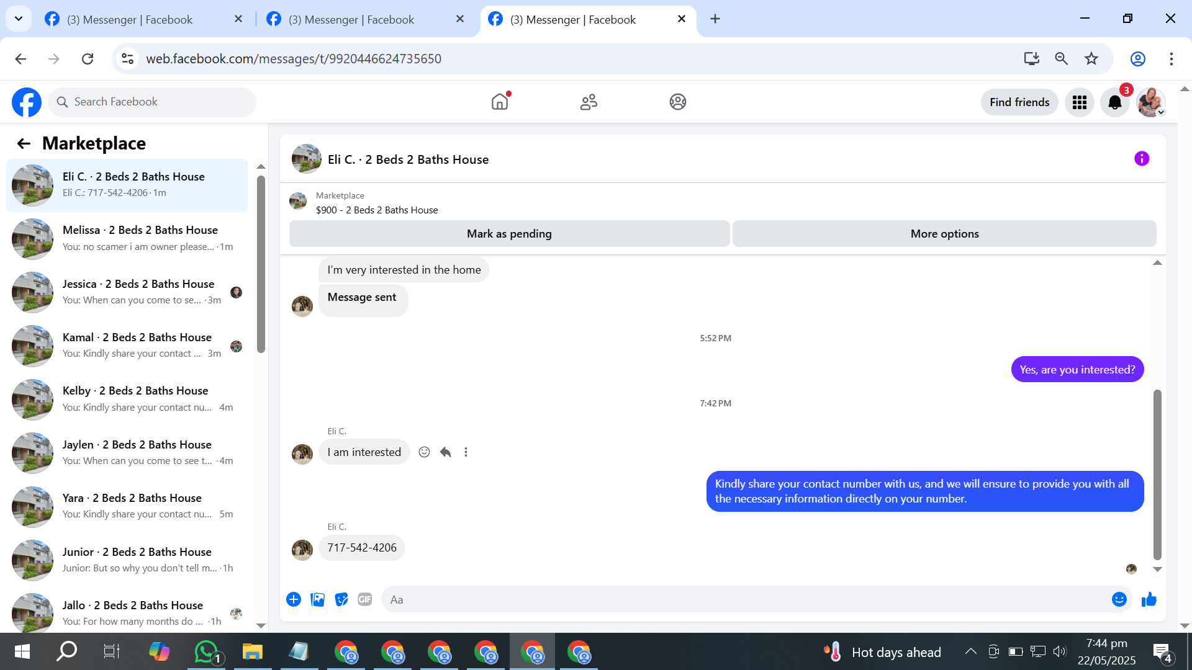
Task: Reload the current page
Action: (88, 59)
